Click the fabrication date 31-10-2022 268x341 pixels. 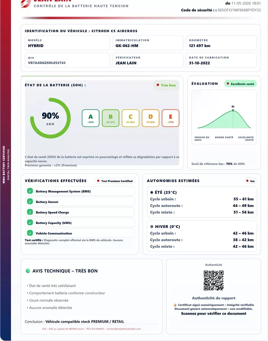(199, 63)
